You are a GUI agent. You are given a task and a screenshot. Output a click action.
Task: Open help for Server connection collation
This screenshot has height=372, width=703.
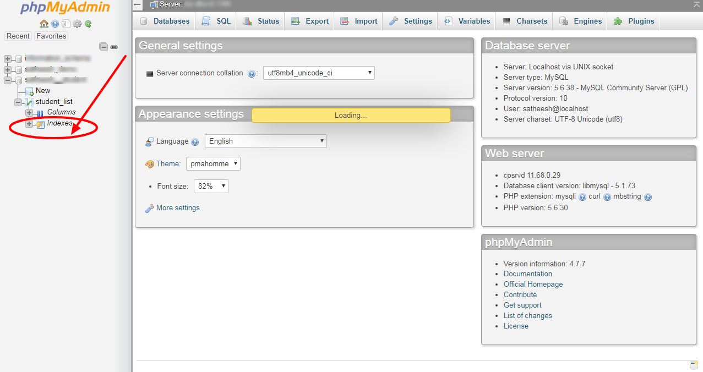coord(252,73)
